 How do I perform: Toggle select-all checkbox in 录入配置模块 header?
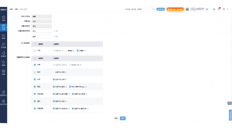[35, 44]
